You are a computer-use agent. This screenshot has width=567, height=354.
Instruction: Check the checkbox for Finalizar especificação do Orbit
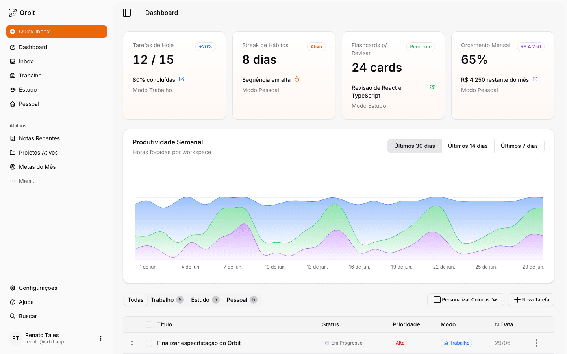(149, 343)
